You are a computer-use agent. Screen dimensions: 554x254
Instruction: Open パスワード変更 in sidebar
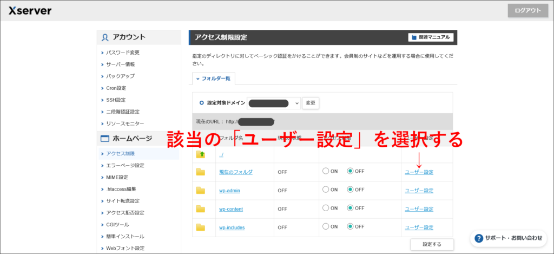[123, 53]
